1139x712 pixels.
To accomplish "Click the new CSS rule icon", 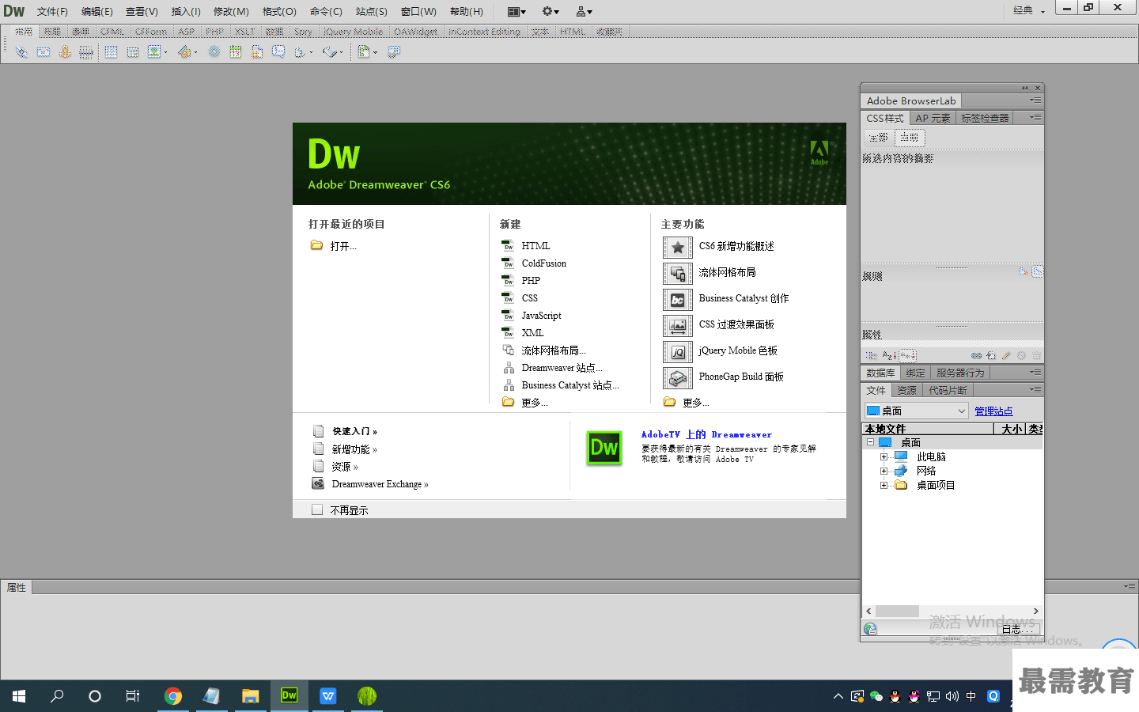I will pyautogui.click(x=991, y=356).
